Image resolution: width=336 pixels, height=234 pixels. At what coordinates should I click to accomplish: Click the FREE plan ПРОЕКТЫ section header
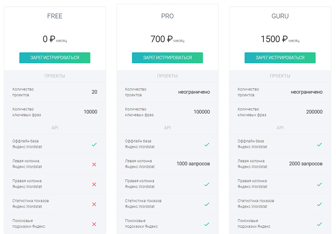[55, 76]
